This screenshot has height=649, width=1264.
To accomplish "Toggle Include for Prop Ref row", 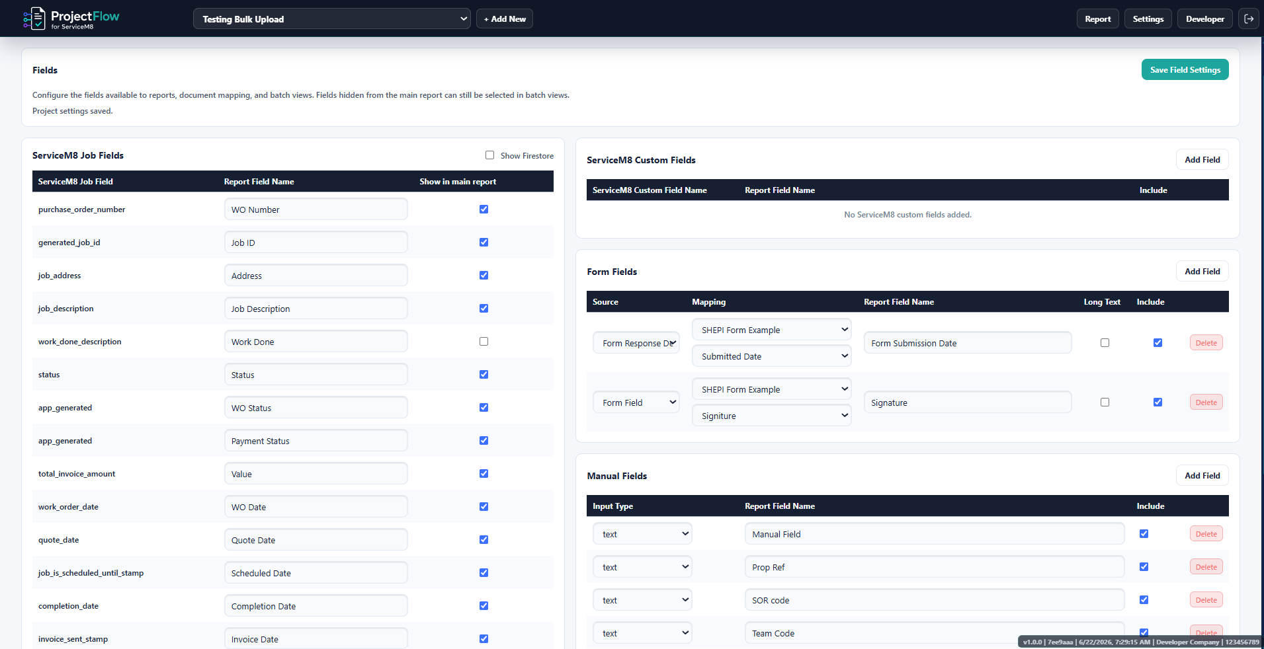I will pos(1144,567).
